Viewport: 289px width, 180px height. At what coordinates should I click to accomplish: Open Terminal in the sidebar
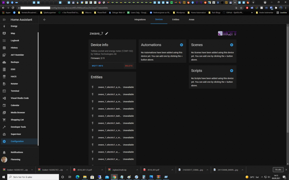pyautogui.click(x=15, y=91)
